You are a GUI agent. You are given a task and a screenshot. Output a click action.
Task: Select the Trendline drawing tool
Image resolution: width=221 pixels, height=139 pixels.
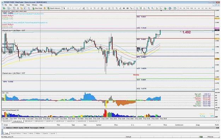(x=80, y=8)
